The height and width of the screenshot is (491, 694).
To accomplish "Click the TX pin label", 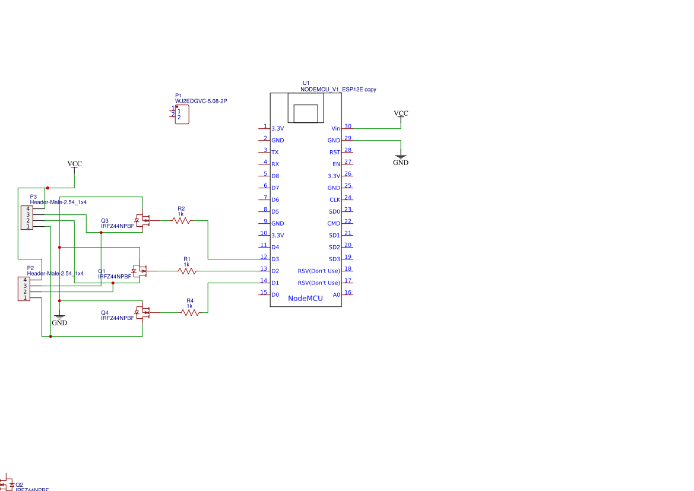I will tap(275, 153).
